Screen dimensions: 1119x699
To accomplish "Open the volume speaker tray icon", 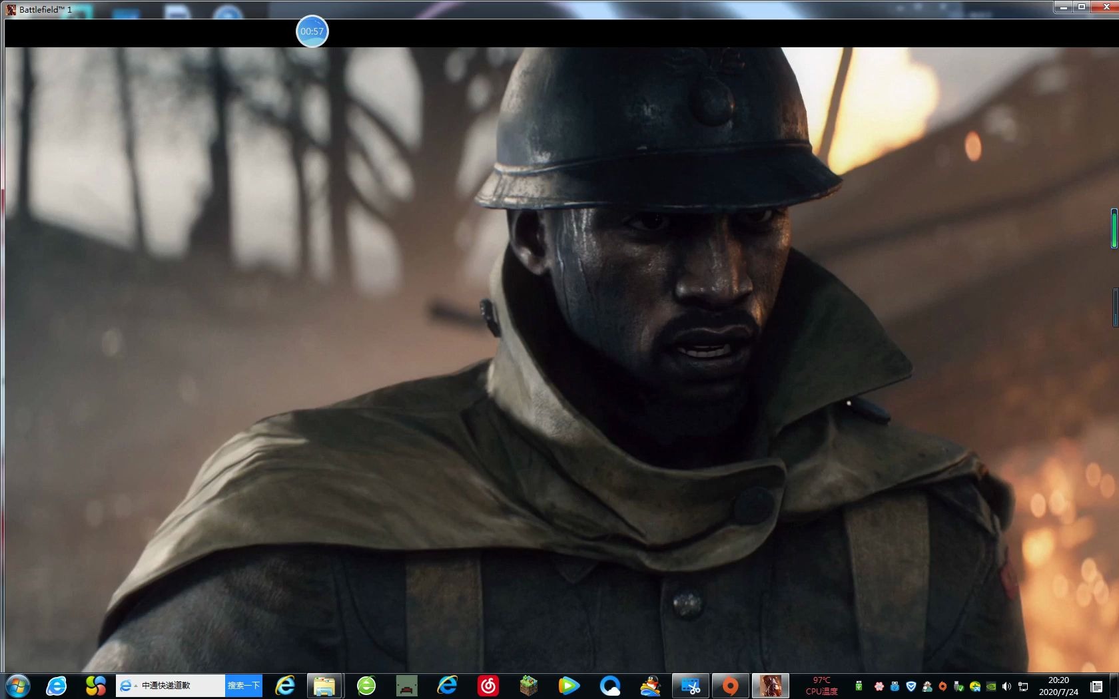I will pos(1006,686).
